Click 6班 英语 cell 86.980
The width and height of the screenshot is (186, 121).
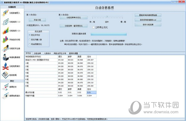82,79
